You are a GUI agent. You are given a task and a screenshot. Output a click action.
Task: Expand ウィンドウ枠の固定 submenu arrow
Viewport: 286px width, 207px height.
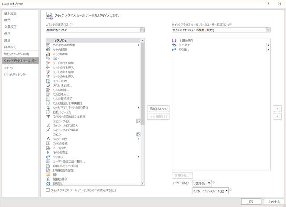point(138,45)
